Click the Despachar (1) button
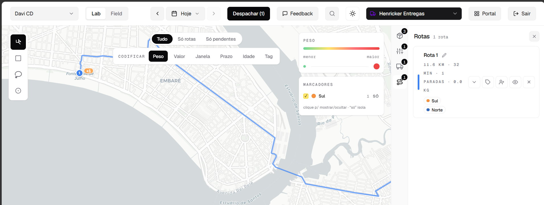 (x=249, y=14)
